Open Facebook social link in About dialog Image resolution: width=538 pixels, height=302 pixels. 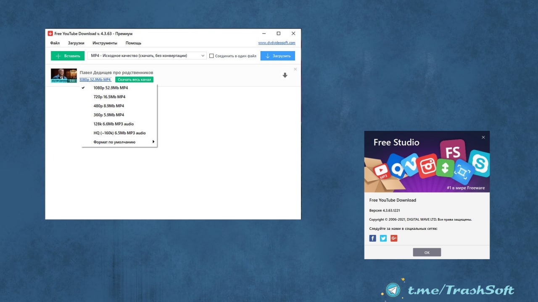click(372, 238)
